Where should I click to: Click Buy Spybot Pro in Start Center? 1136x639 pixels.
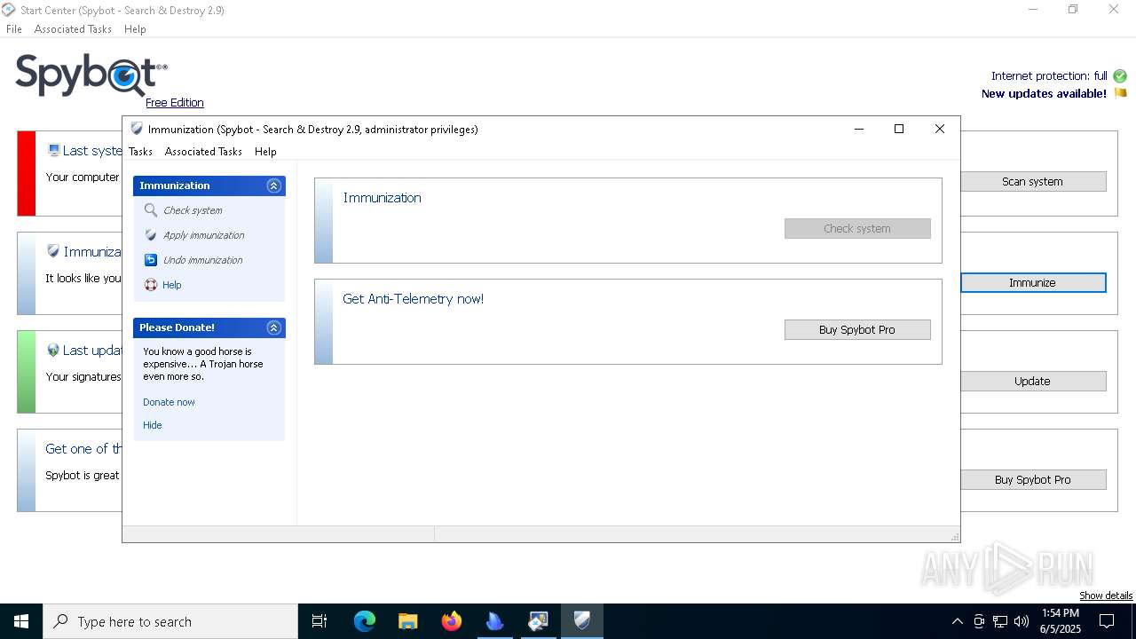click(1033, 479)
